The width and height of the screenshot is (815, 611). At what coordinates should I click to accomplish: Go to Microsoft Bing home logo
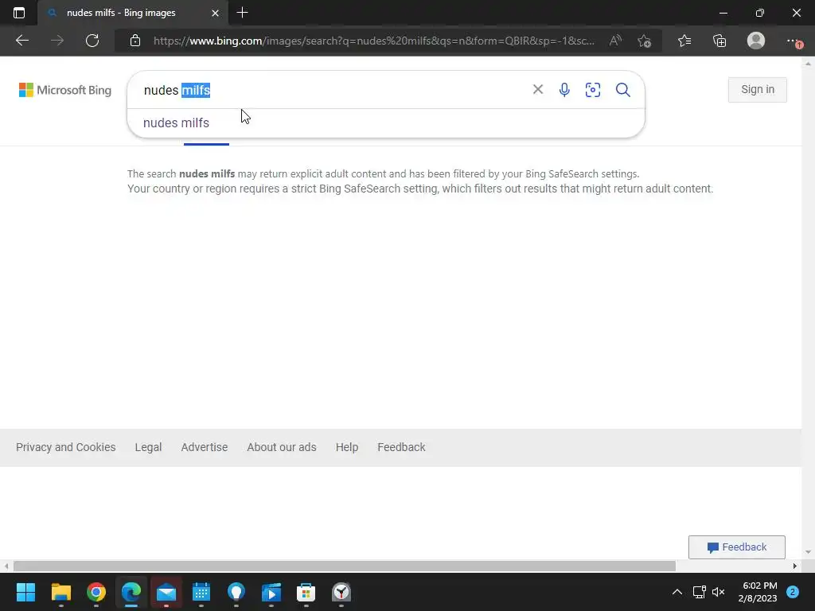tap(65, 90)
